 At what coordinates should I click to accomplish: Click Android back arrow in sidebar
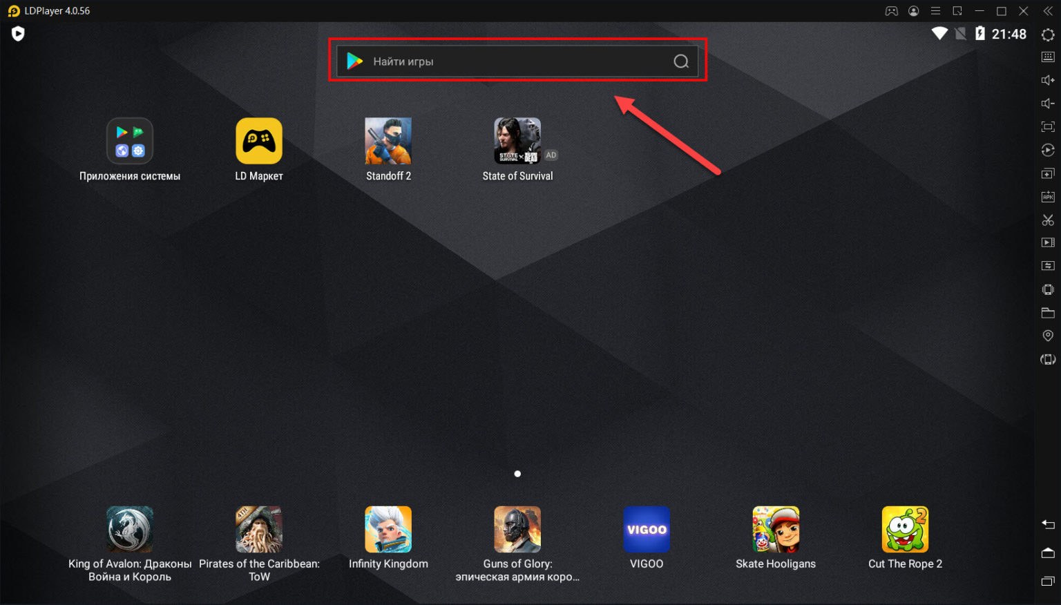pos(1048,524)
